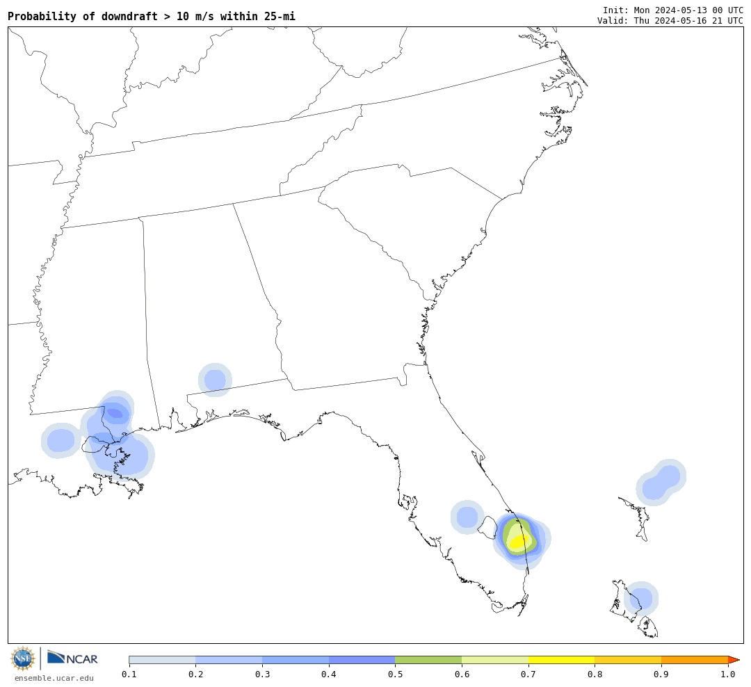The height and width of the screenshot is (687, 751).
Task: Click the blue blob northeast of the Bahamas
Action: [x=661, y=482]
